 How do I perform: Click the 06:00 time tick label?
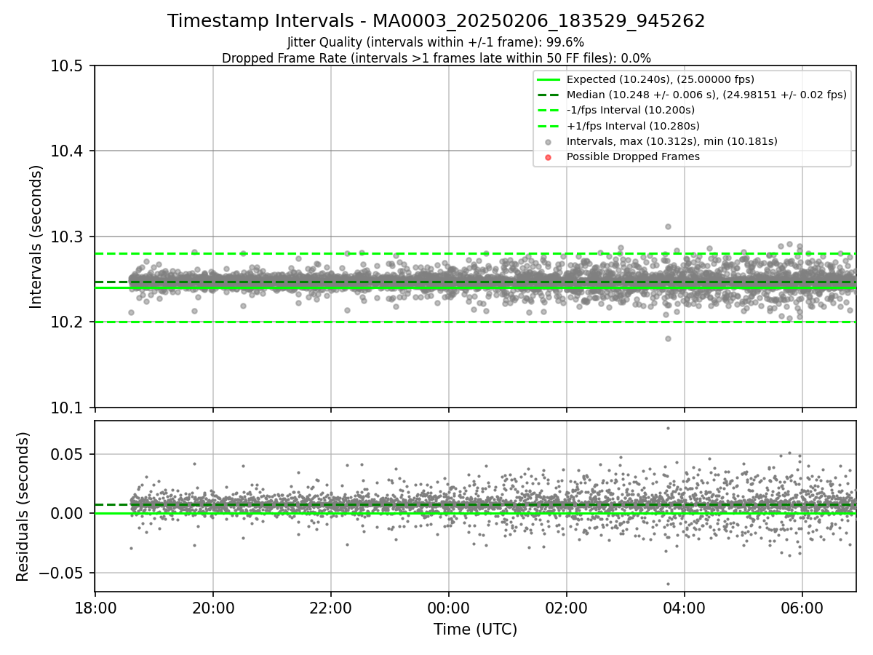802,607
